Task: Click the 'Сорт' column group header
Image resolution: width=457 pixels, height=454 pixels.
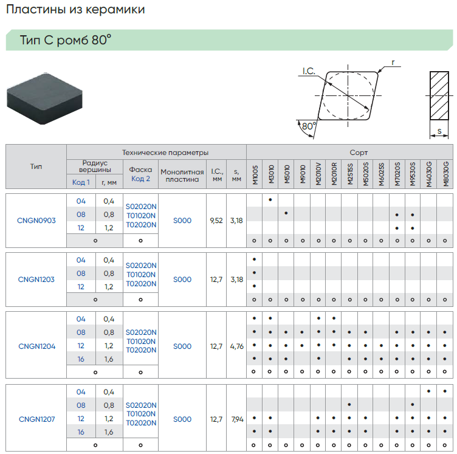Action: (x=359, y=153)
